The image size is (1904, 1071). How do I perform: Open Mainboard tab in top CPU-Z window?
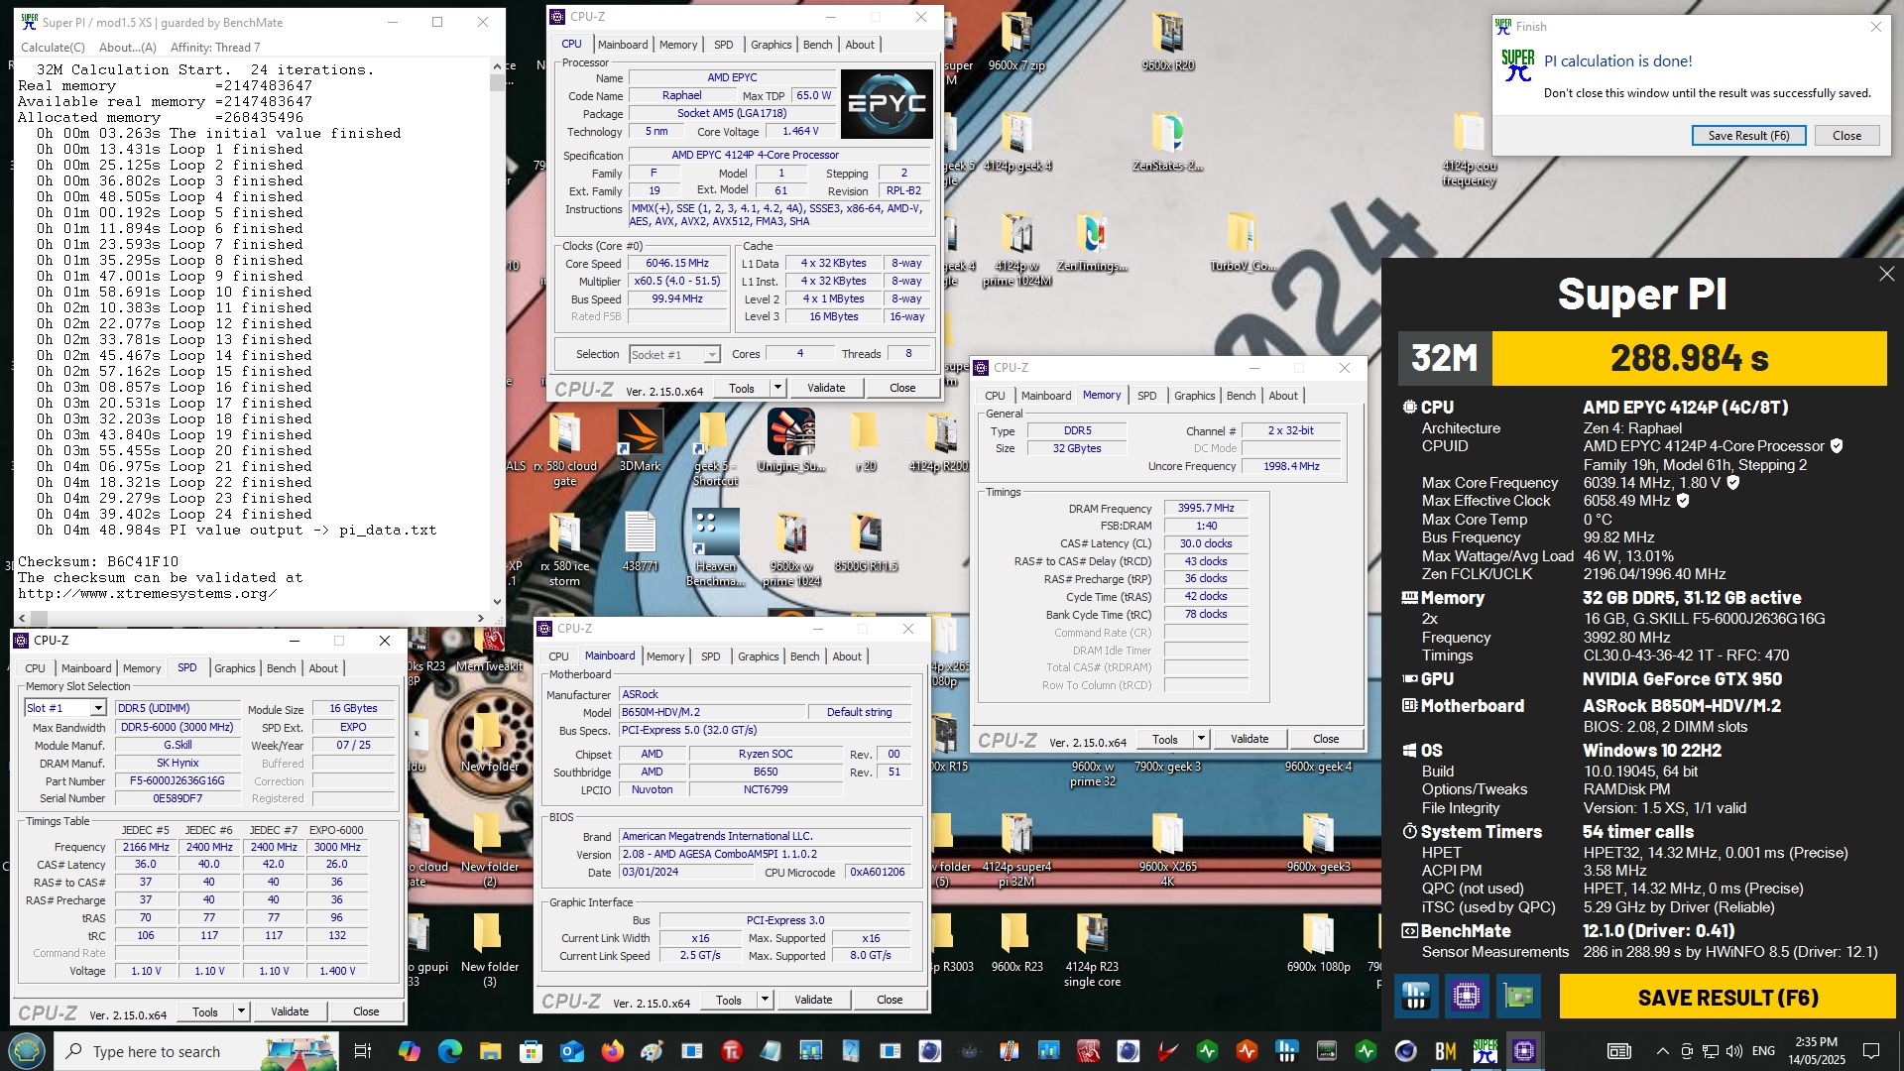(623, 45)
